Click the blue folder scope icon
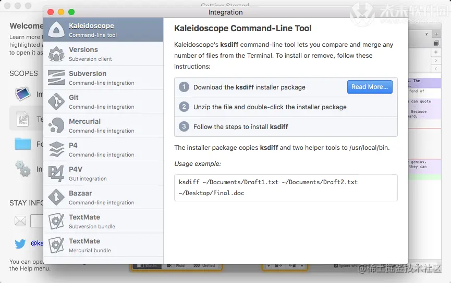The image size is (451, 283). [x=23, y=144]
